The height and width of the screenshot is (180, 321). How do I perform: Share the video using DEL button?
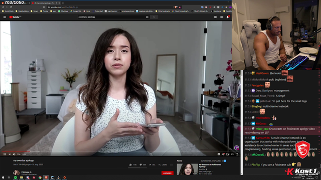[x=152, y=164]
